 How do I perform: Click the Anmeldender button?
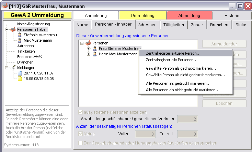224,44
